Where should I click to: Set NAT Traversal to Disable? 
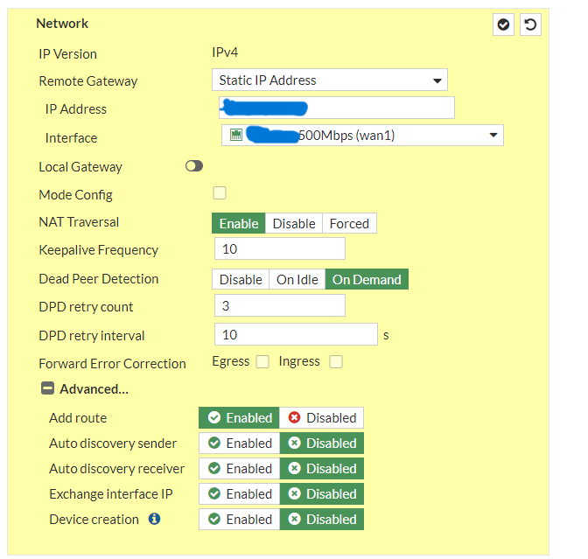point(294,224)
